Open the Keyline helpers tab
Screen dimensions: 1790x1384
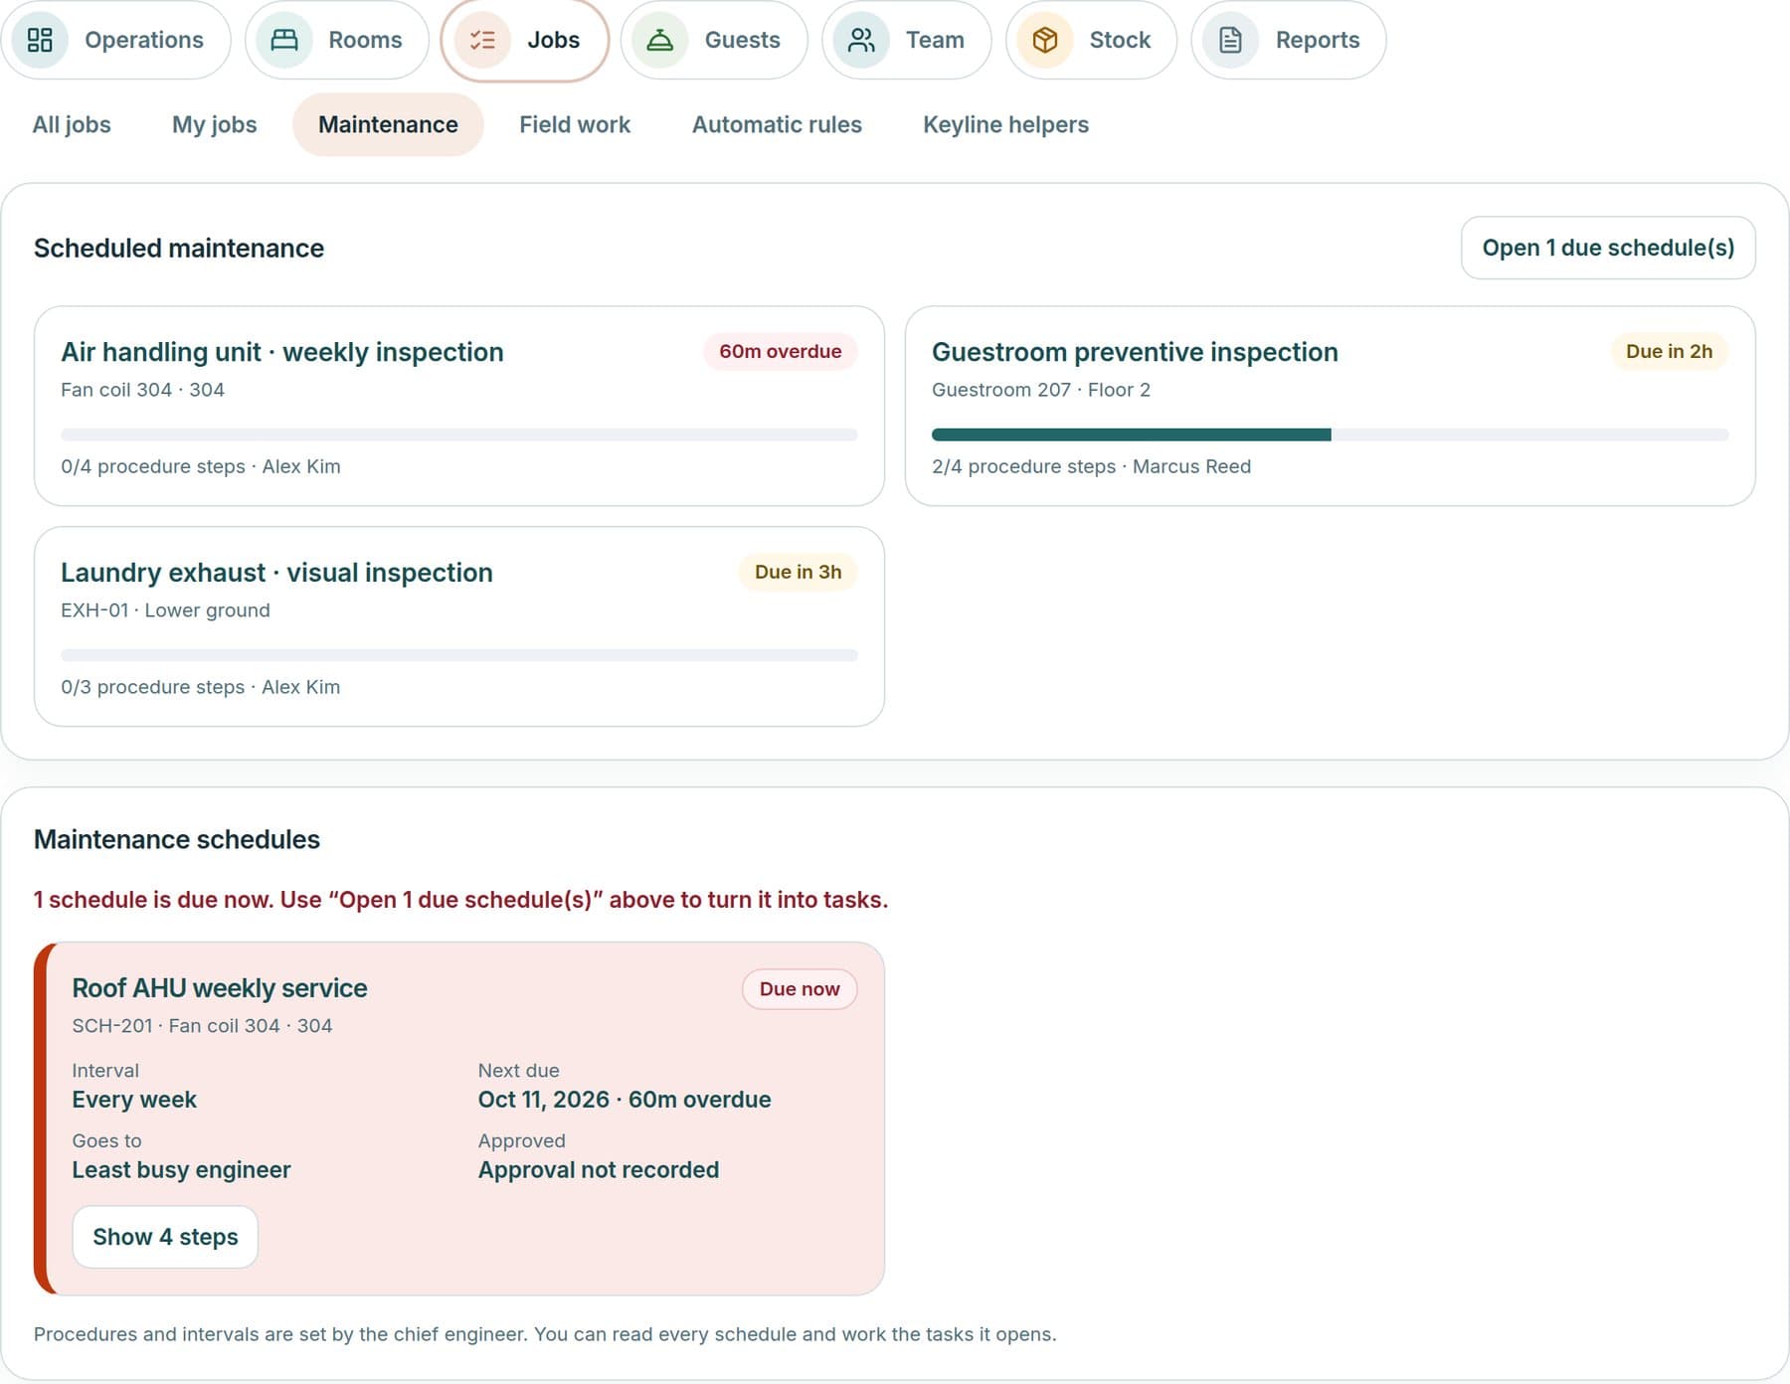[1005, 124]
